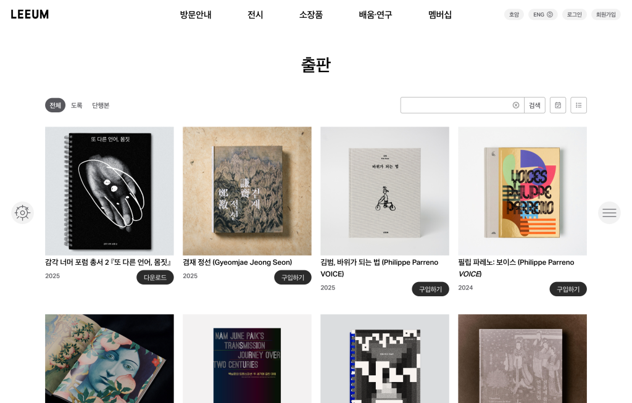Click the 검색 search button
This screenshot has width=632, height=403.
534,105
